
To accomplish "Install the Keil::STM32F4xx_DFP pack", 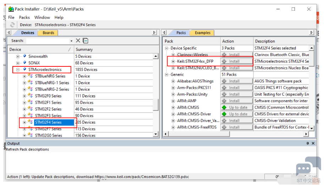I will [237, 61].
